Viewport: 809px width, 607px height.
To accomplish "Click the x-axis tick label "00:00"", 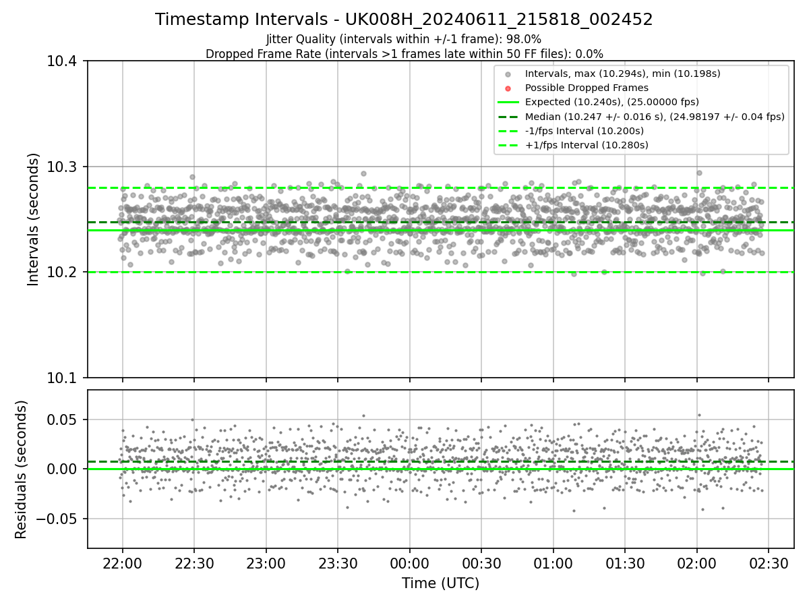I will (x=409, y=564).
